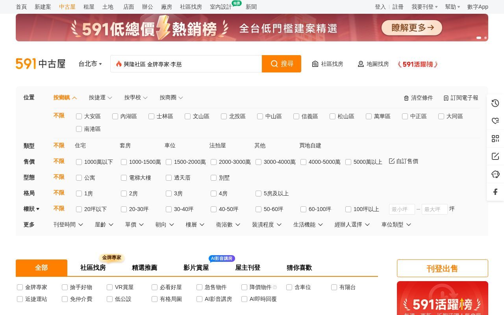The height and width of the screenshot is (315, 504).
Task: Click the 登入 link
Action: (380, 7)
